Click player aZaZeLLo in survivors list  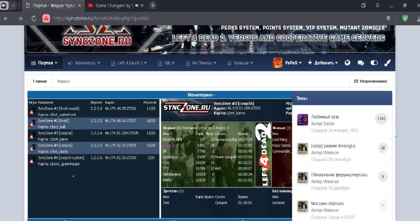pos(170,157)
